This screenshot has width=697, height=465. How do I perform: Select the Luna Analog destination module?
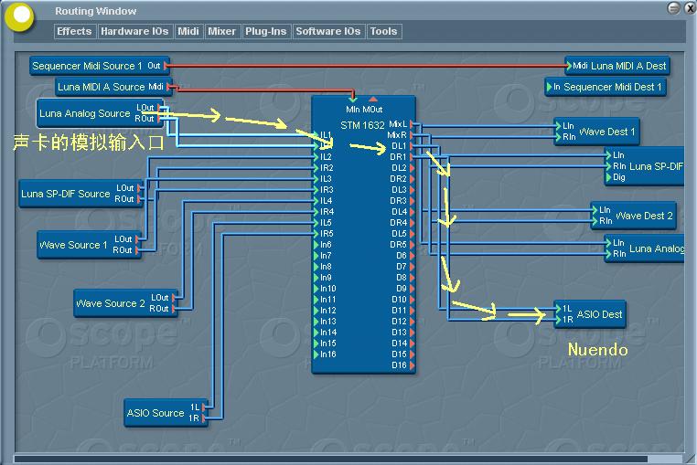pos(644,248)
